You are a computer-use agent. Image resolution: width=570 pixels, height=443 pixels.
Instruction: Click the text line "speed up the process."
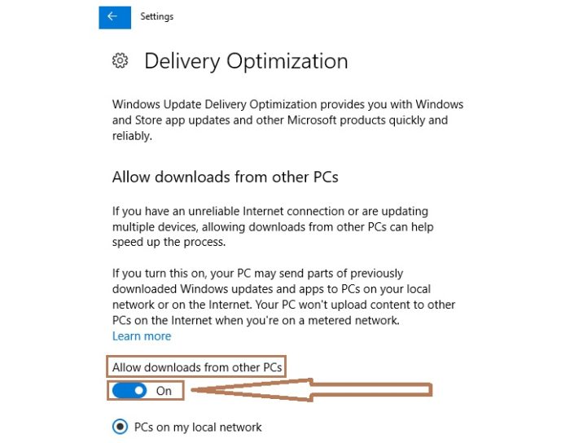click(x=169, y=242)
